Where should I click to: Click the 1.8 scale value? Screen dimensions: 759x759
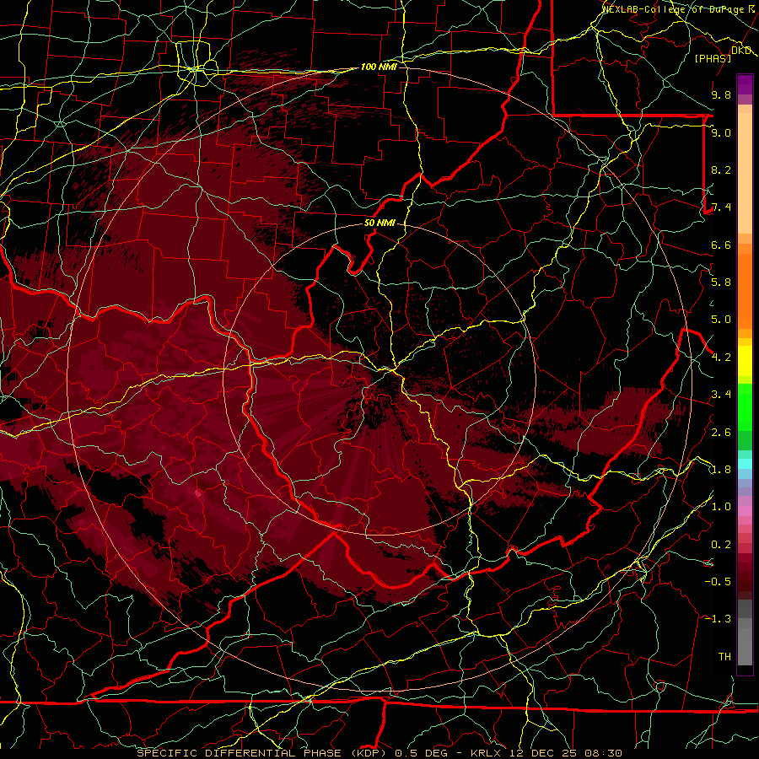(x=721, y=470)
